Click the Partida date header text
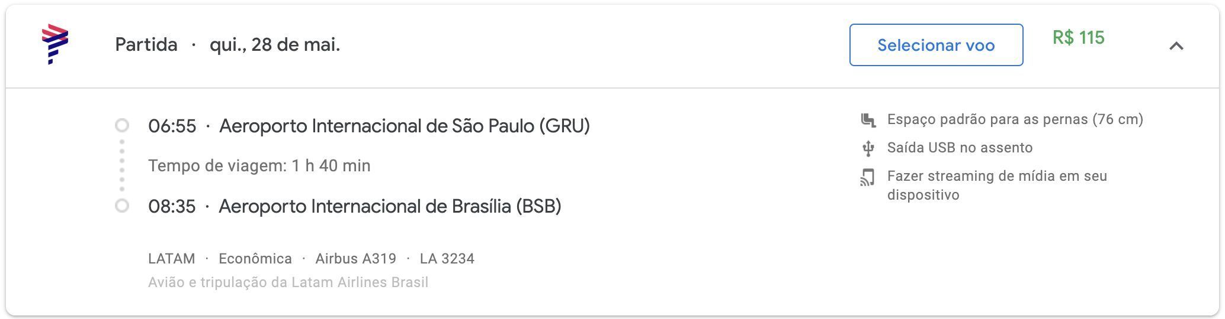Image resolution: width=1225 pixels, height=319 pixels. click(x=227, y=44)
